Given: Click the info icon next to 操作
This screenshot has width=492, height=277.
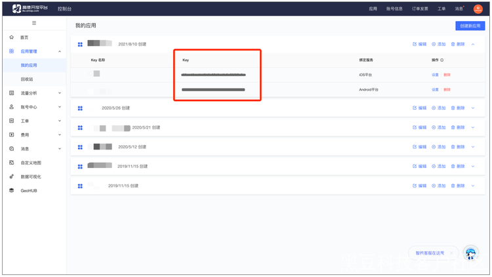Looking at the screenshot, I should click(441, 60).
